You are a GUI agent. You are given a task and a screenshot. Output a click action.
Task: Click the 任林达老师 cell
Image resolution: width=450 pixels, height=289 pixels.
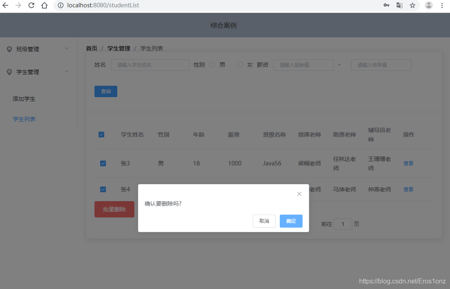(345, 163)
